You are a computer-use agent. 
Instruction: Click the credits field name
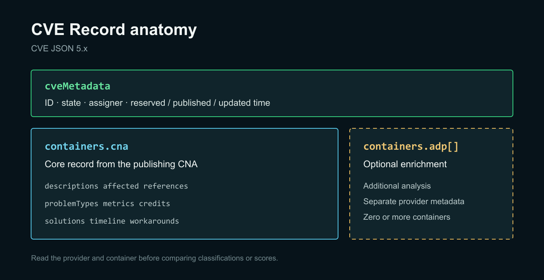[154, 204]
